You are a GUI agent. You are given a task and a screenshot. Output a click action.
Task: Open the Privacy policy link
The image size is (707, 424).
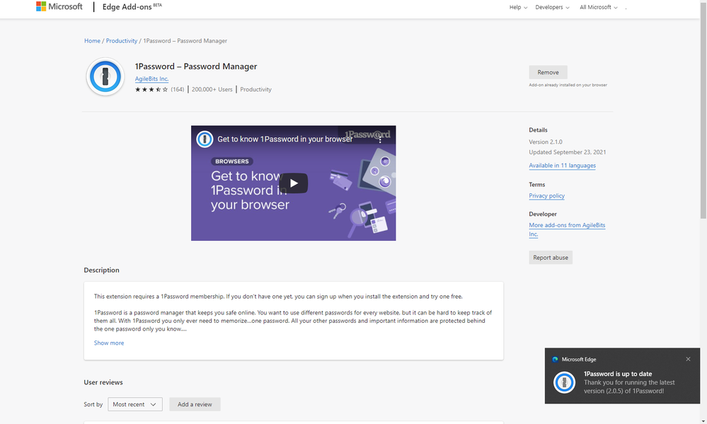(546, 195)
